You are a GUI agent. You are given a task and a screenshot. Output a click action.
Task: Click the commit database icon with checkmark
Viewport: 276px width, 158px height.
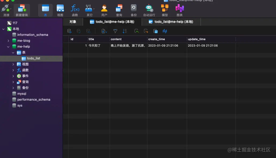[79, 31]
